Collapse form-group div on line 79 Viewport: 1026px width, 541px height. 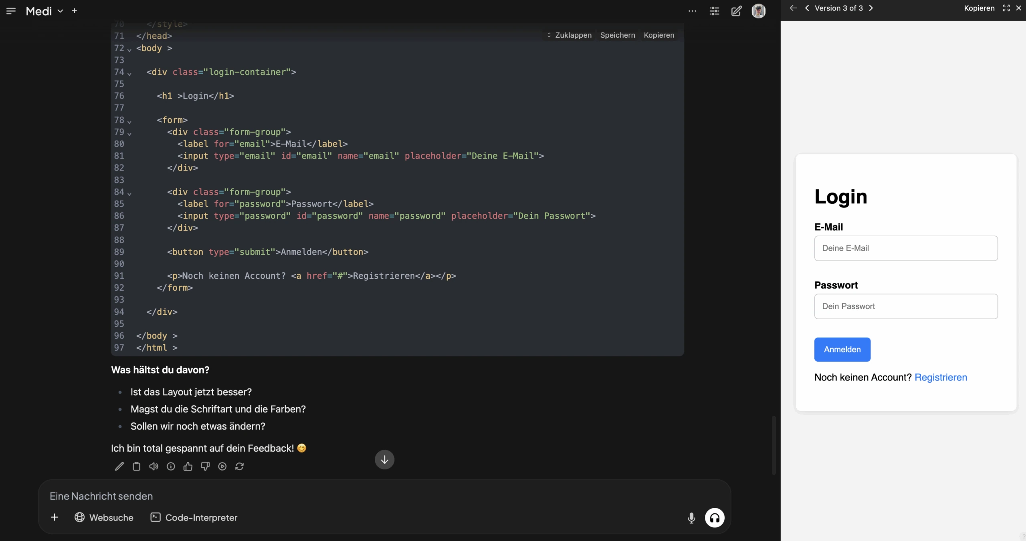129,133
